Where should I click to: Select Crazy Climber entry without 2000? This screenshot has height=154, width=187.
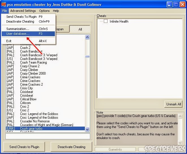(x=46, y=70)
